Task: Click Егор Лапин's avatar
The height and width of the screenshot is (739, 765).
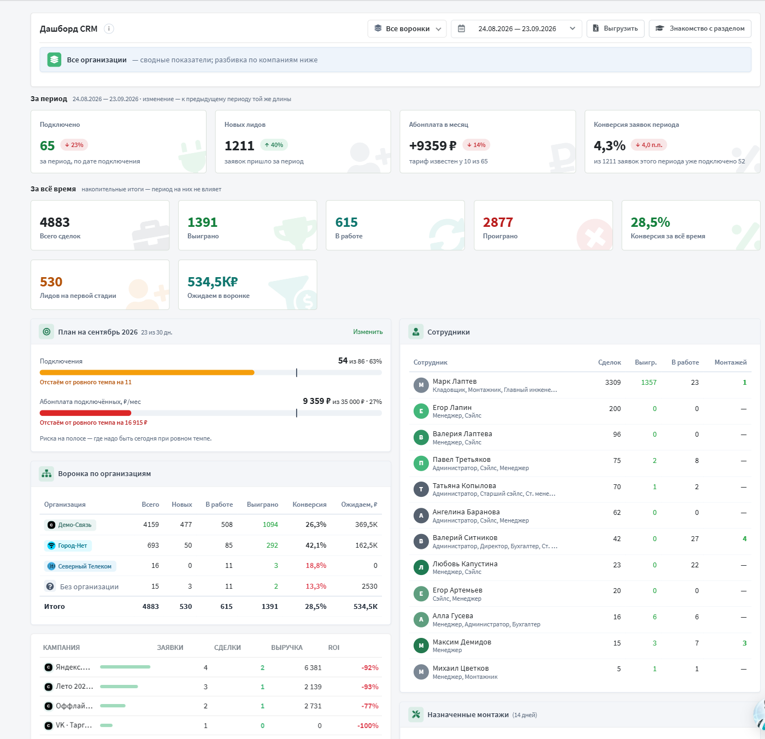Action: [421, 411]
